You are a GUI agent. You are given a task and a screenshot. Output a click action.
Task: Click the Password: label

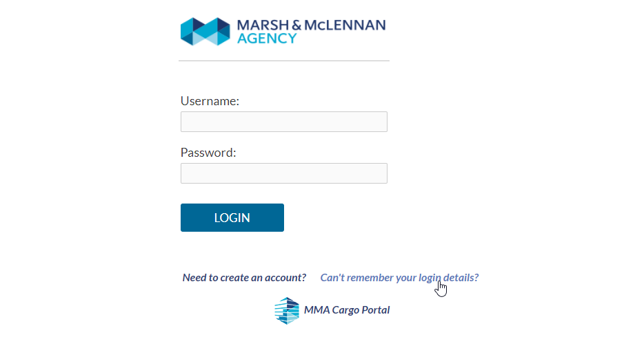pos(208,153)
